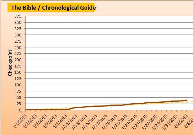Click the y-axis label 175
This screenshot has height=135, width=193.
tap(18, 66)
